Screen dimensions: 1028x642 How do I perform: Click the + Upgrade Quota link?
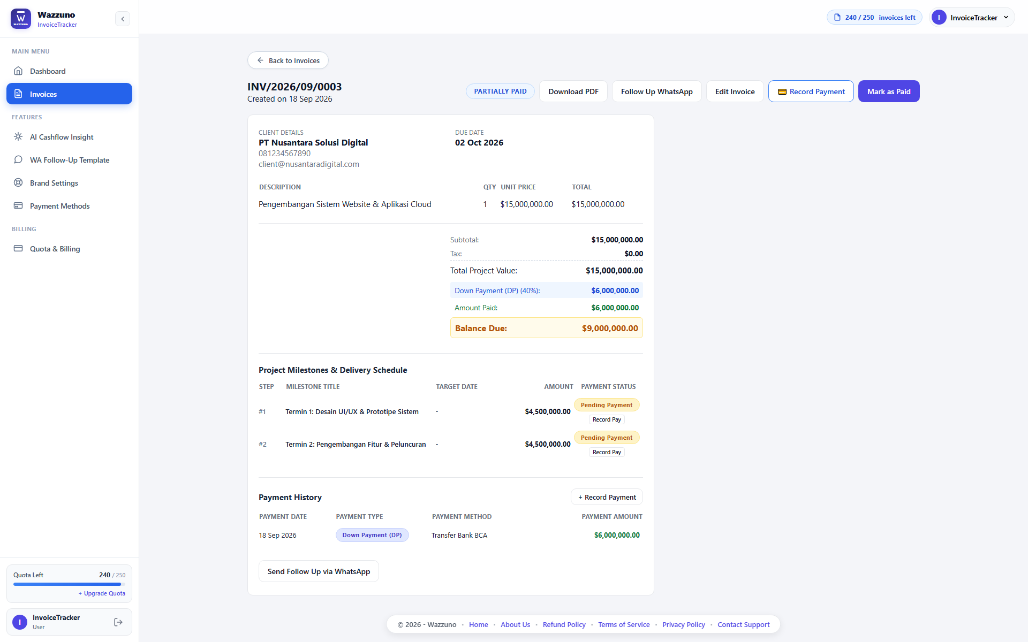102,593
